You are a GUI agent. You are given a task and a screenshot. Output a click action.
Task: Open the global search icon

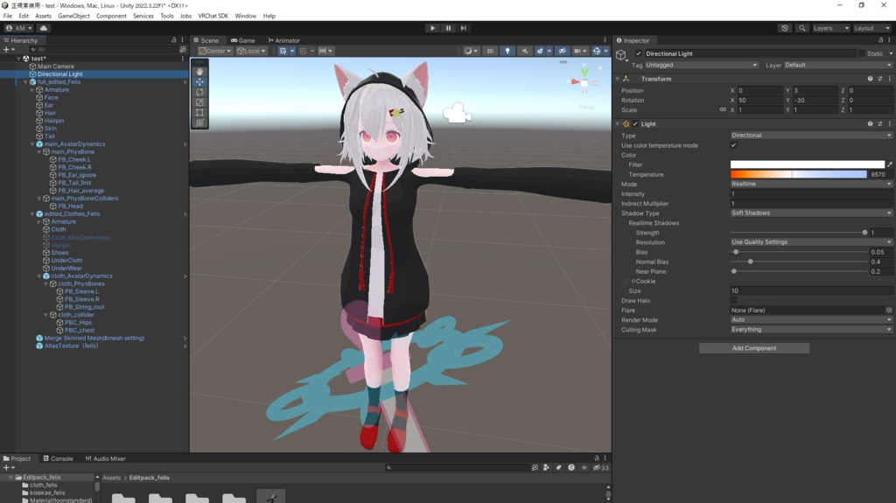pos(801,28)
